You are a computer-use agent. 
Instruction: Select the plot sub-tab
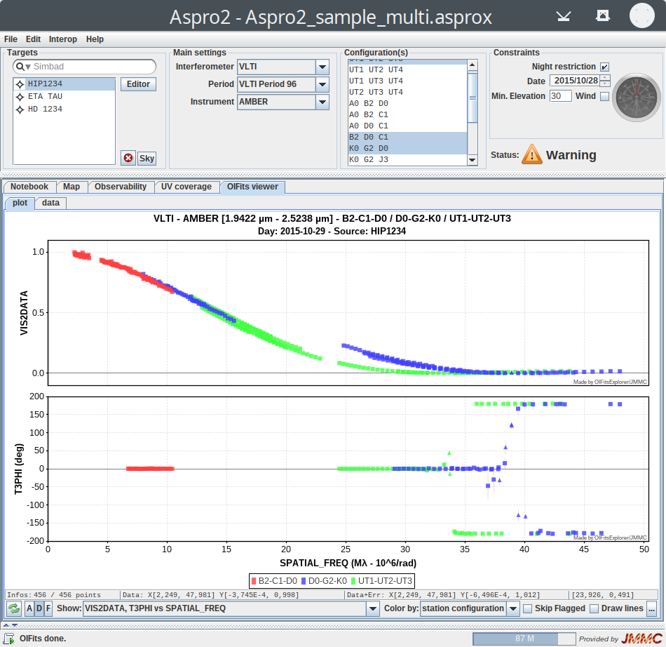(x=20, y=203)
